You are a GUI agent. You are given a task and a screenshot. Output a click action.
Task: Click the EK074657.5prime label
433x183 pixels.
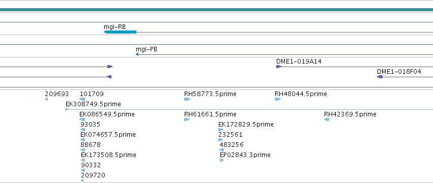[108, 135]
